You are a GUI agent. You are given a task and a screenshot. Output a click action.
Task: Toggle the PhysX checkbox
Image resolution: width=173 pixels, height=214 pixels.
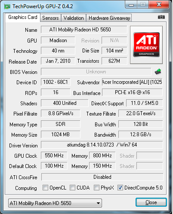click(x=96, y=187)
